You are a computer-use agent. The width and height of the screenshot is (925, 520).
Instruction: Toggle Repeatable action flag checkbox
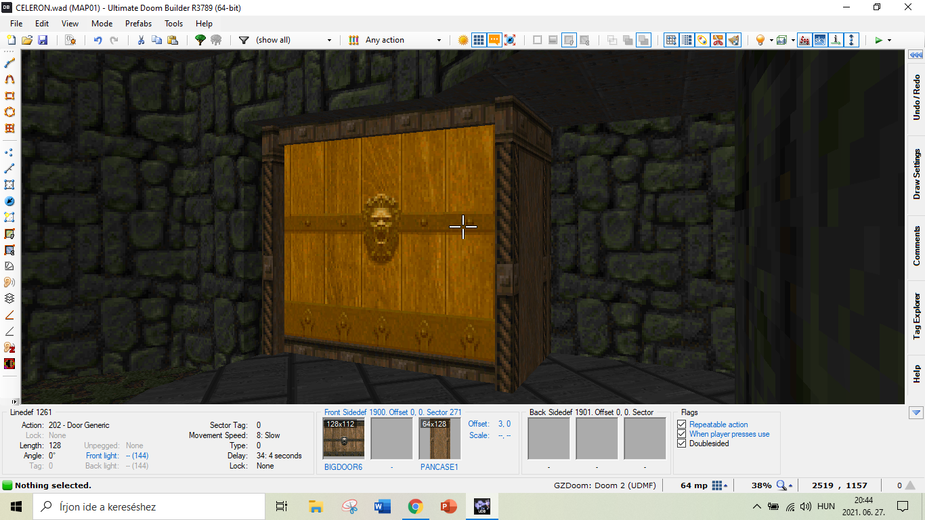pyautogui.click(x=682, y=425)
